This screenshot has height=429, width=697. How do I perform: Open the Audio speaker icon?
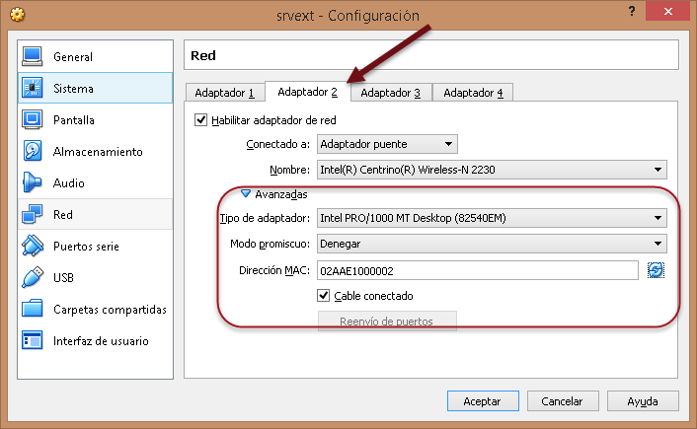[33, 183]
